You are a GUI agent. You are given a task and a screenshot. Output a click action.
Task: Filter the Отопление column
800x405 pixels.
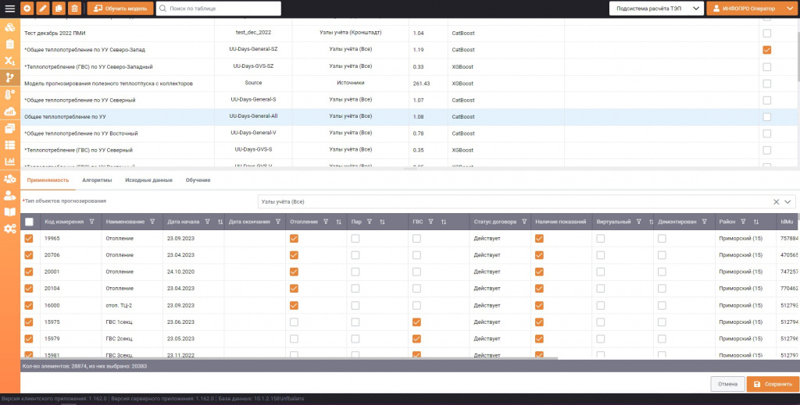pos(326,222)
